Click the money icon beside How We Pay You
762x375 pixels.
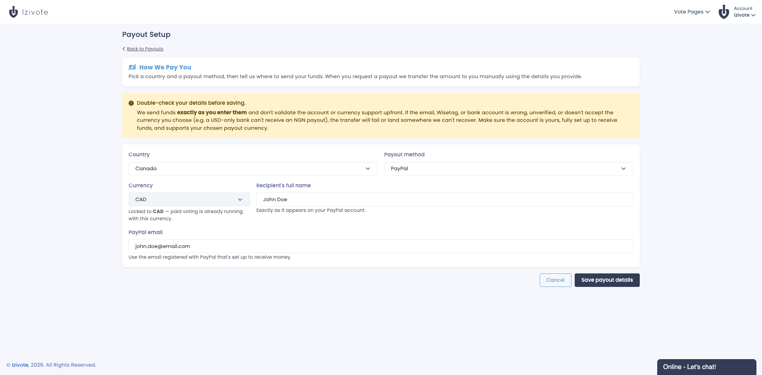pyautogui.click(x=132, y=67)
